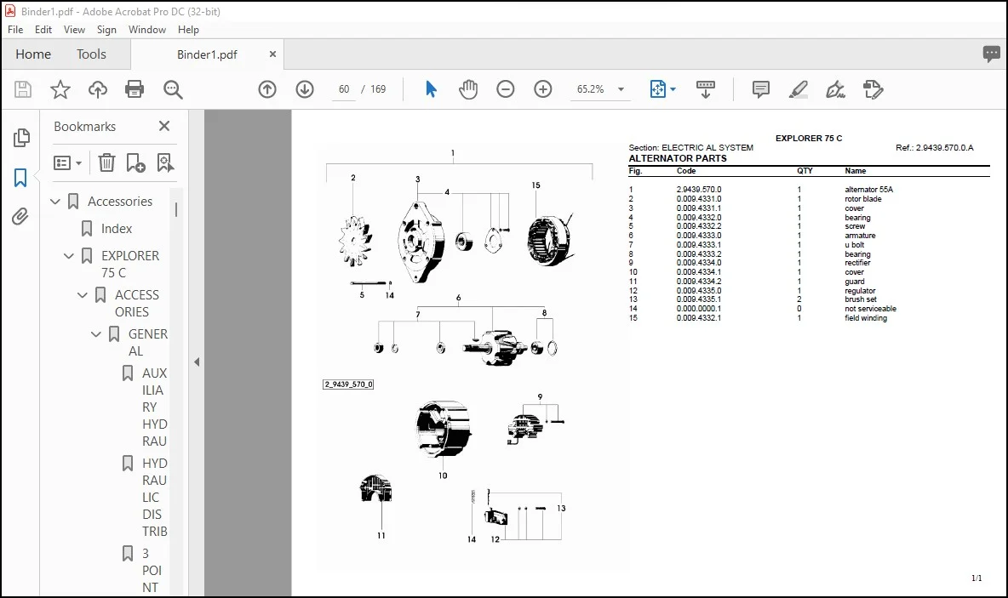Collapse the ACCESSORIES sub-bookmark
Screen dimensions: 1008x598
83,295
